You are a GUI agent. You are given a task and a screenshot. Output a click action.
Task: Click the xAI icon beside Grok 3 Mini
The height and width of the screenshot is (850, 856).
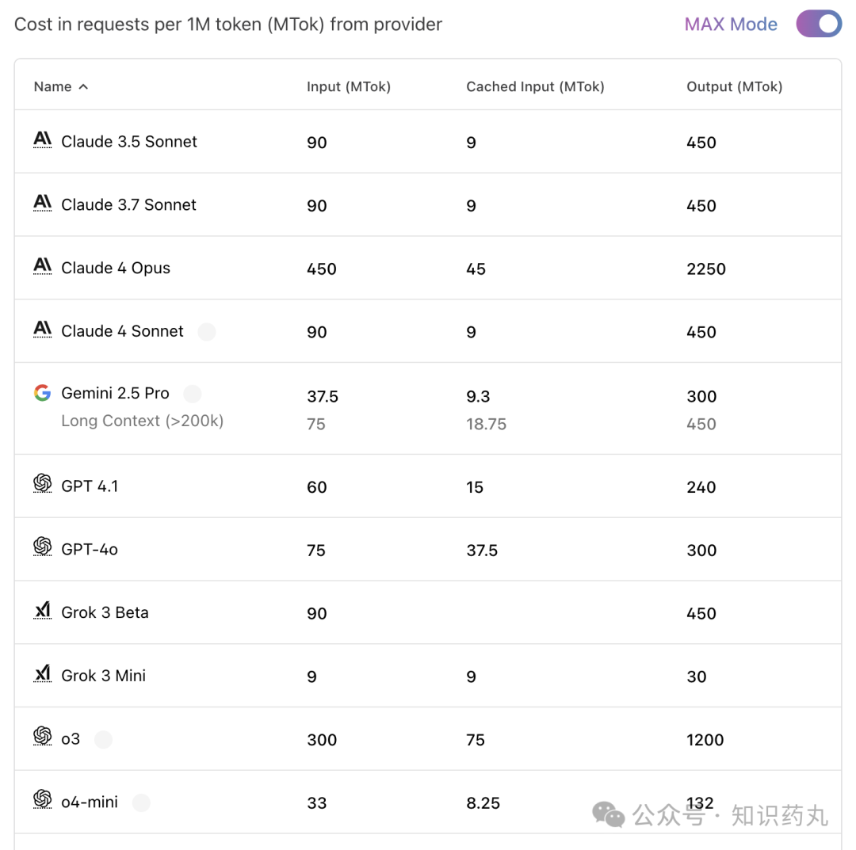pos(43,674)
